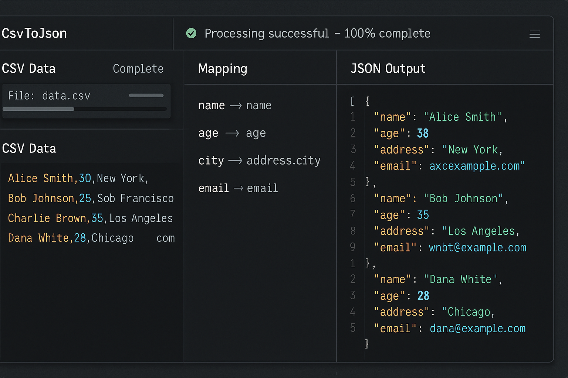Collapse the Mapping panel
Screen dimensions: 568x378
(223, 69)
